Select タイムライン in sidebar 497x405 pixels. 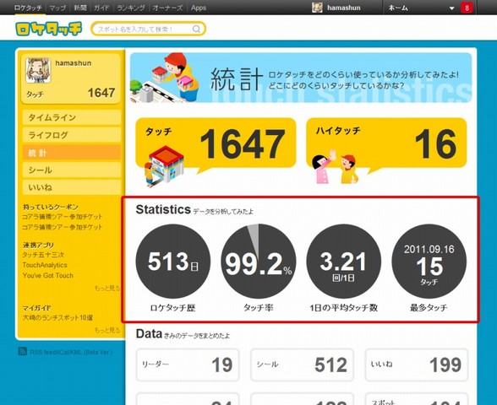pyautogui.click(x=72, y=118)
